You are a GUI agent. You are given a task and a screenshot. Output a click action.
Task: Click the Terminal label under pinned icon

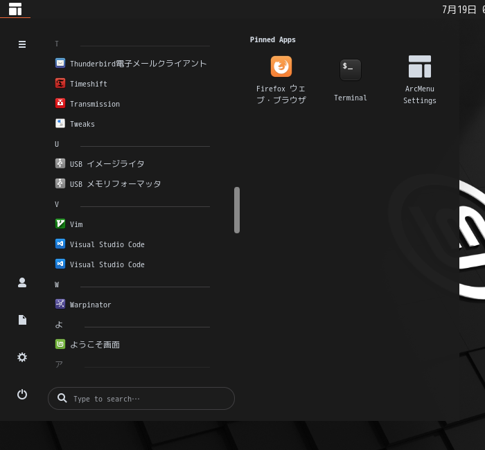[x=350, y=98]
